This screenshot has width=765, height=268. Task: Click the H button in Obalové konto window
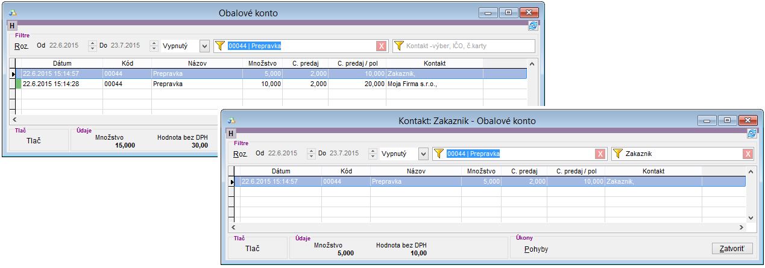click(x=13, y=26)
